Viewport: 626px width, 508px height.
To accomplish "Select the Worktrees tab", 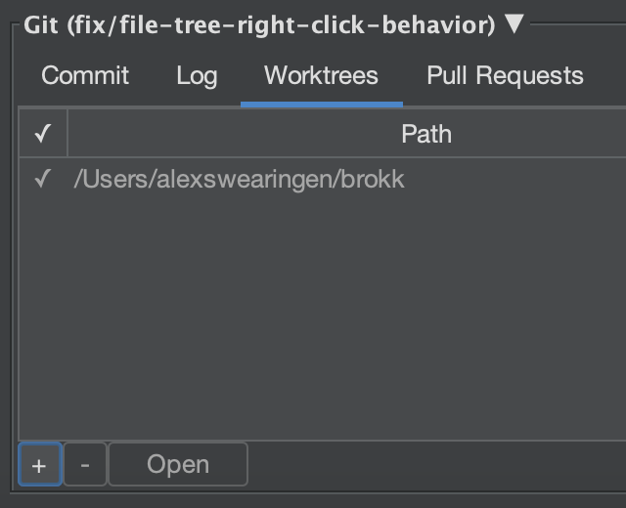I will [321, 75].
